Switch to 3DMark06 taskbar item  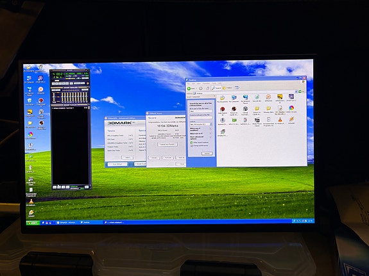67,222
